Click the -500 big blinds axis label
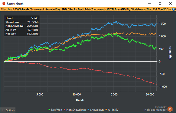Screen dimensions: 176x113 click(162, 74)
